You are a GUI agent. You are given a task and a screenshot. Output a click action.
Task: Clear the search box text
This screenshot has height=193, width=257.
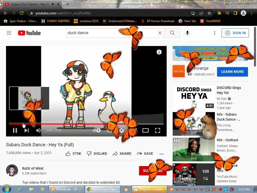[160, 33]
